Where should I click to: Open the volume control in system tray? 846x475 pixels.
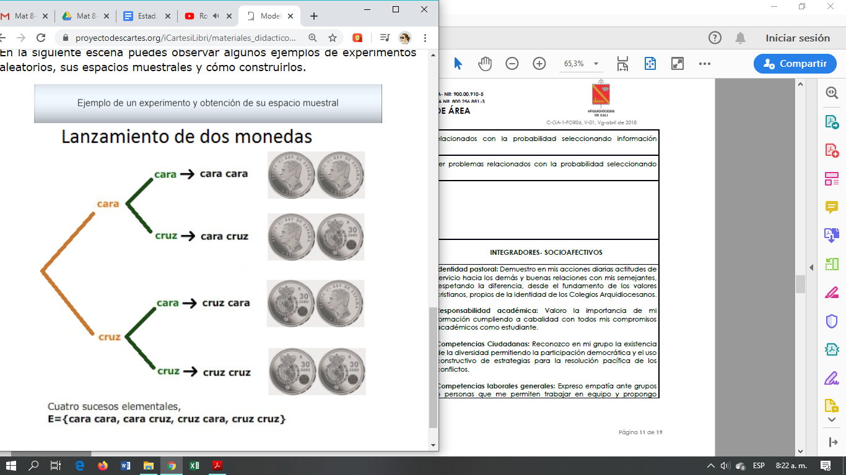point(725,466)
